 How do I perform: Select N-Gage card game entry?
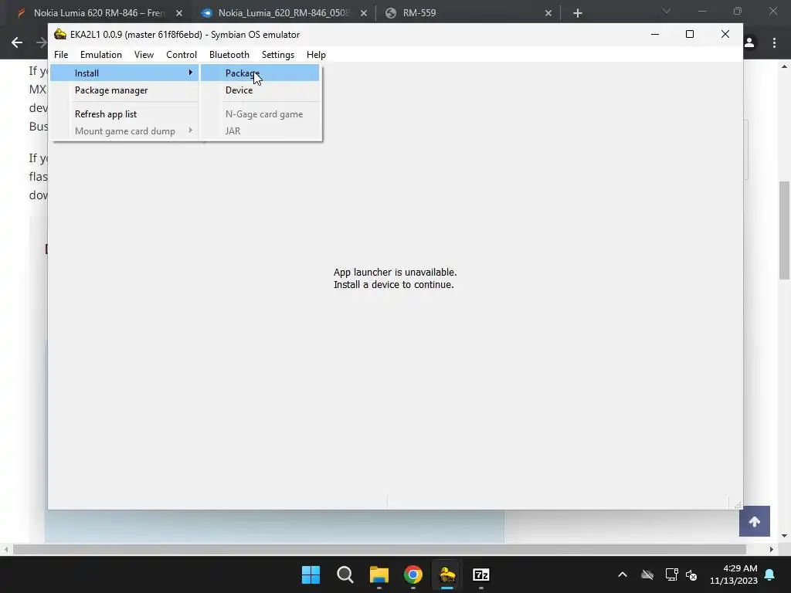click(260, 114)
